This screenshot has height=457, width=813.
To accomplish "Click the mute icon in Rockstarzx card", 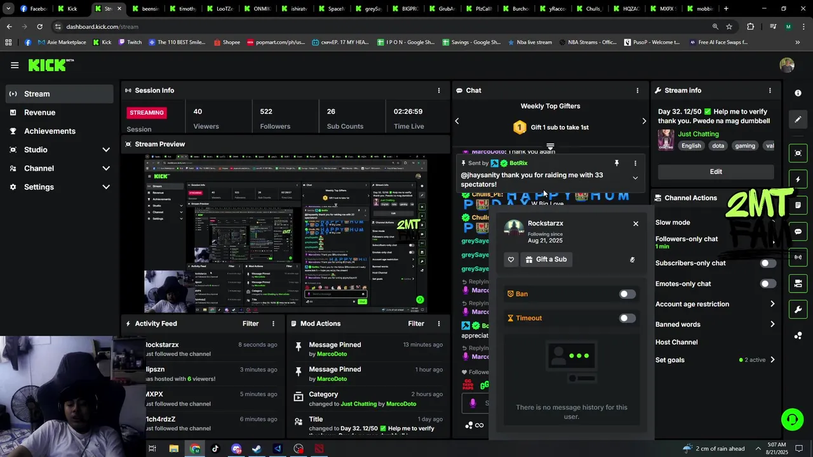I will coord(632,260).
